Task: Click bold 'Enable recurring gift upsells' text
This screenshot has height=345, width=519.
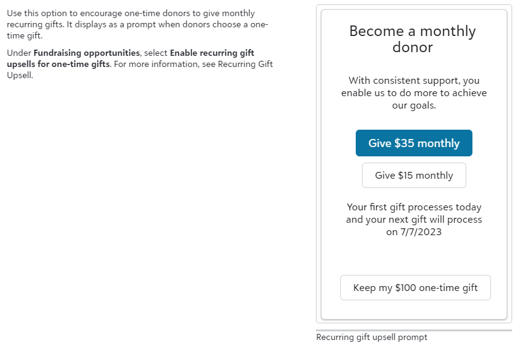Action: 212,53
